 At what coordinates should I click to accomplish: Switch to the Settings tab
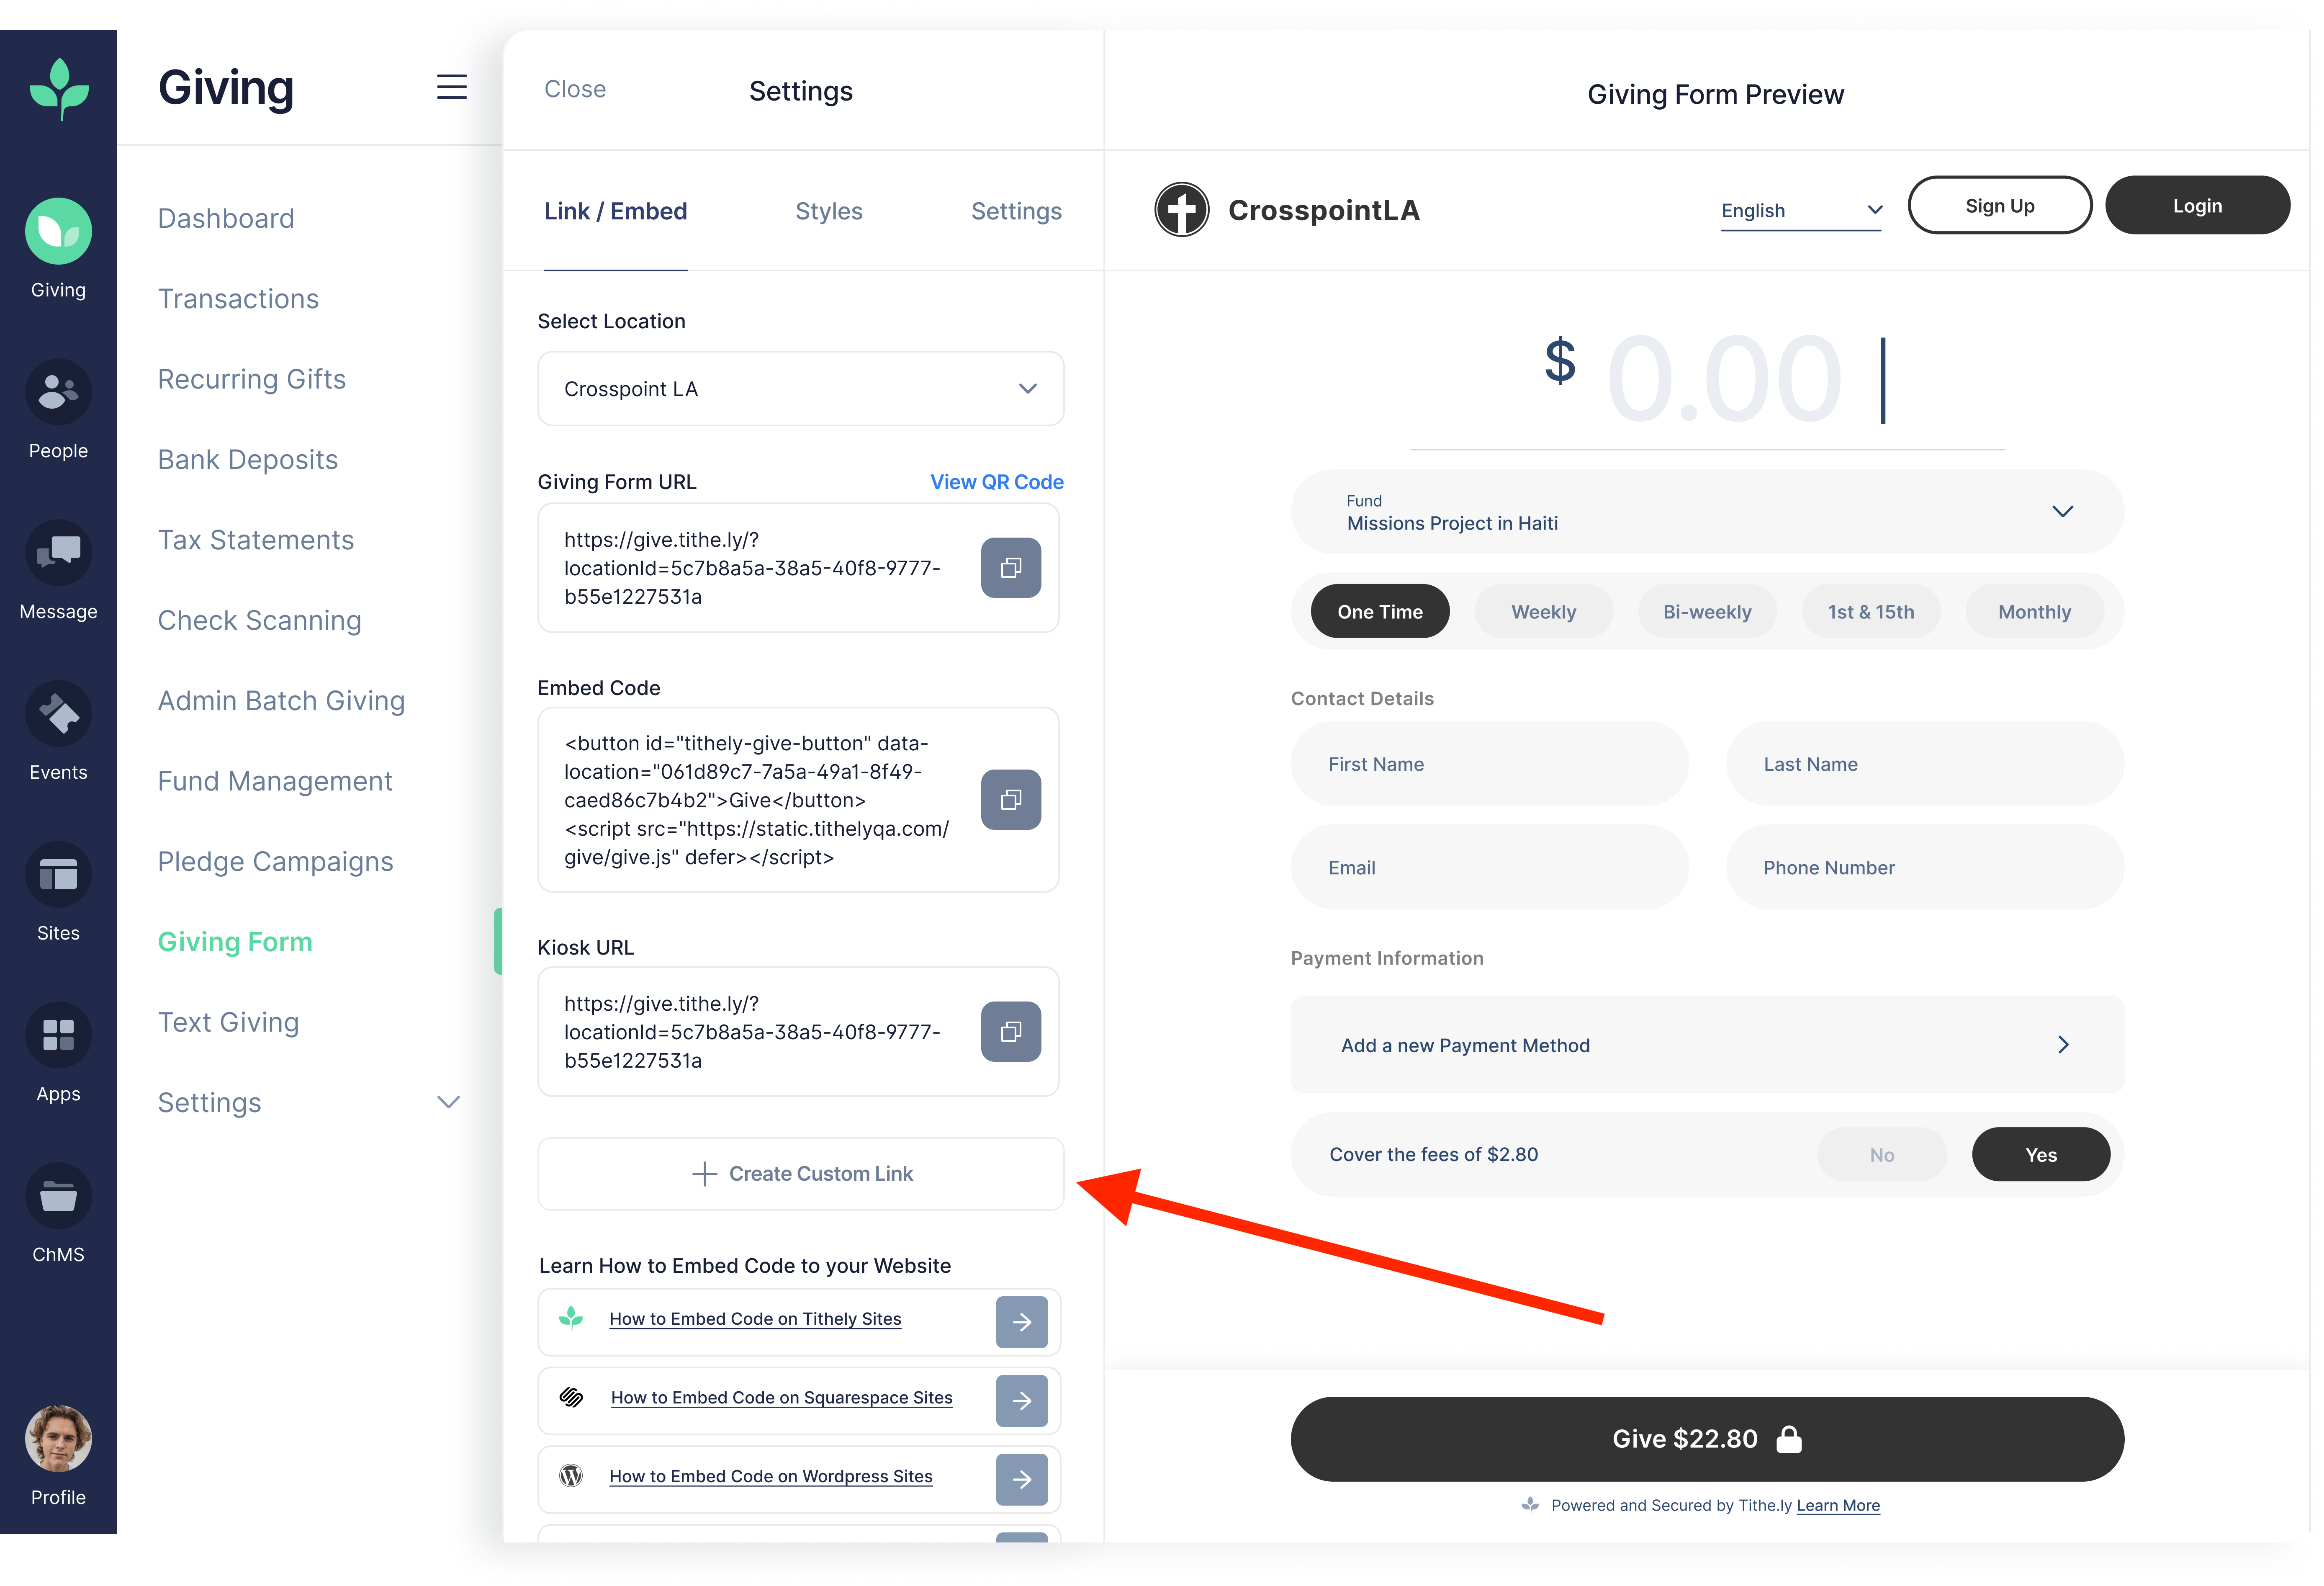coord(1016,212)
